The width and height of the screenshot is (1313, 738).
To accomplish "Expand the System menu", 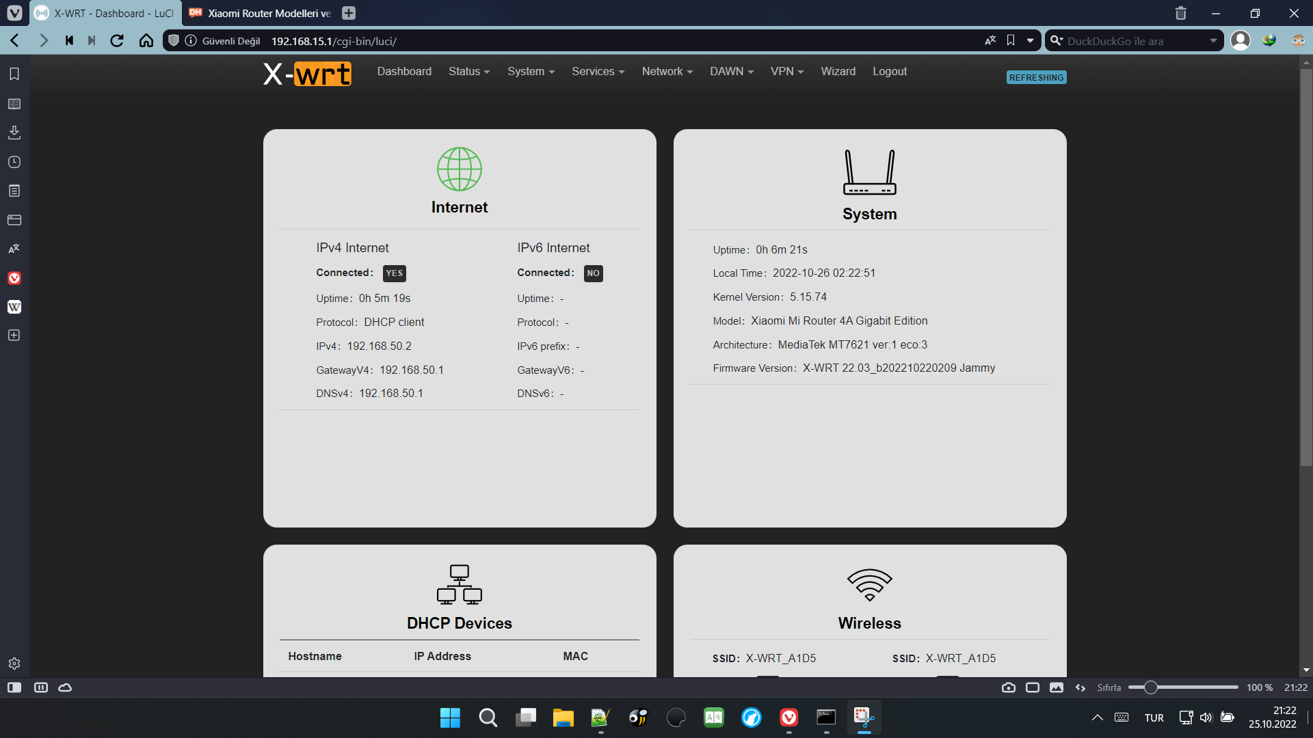I will (531, 71).
